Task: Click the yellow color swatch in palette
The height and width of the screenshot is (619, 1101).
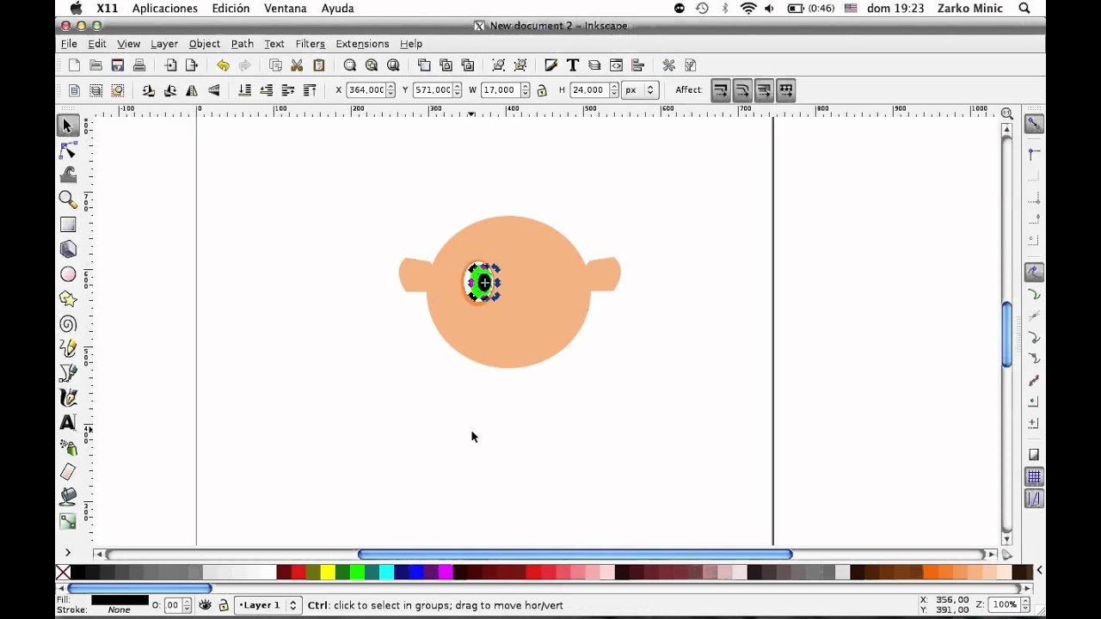Action: 328,573
